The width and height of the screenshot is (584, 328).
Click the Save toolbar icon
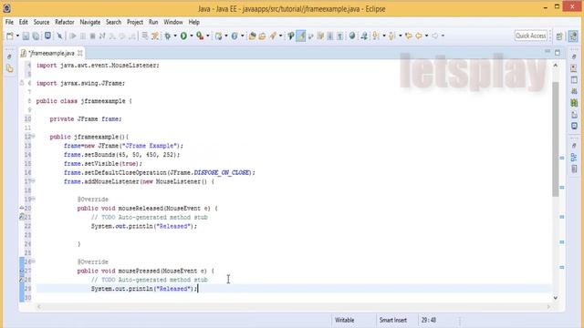26,36
